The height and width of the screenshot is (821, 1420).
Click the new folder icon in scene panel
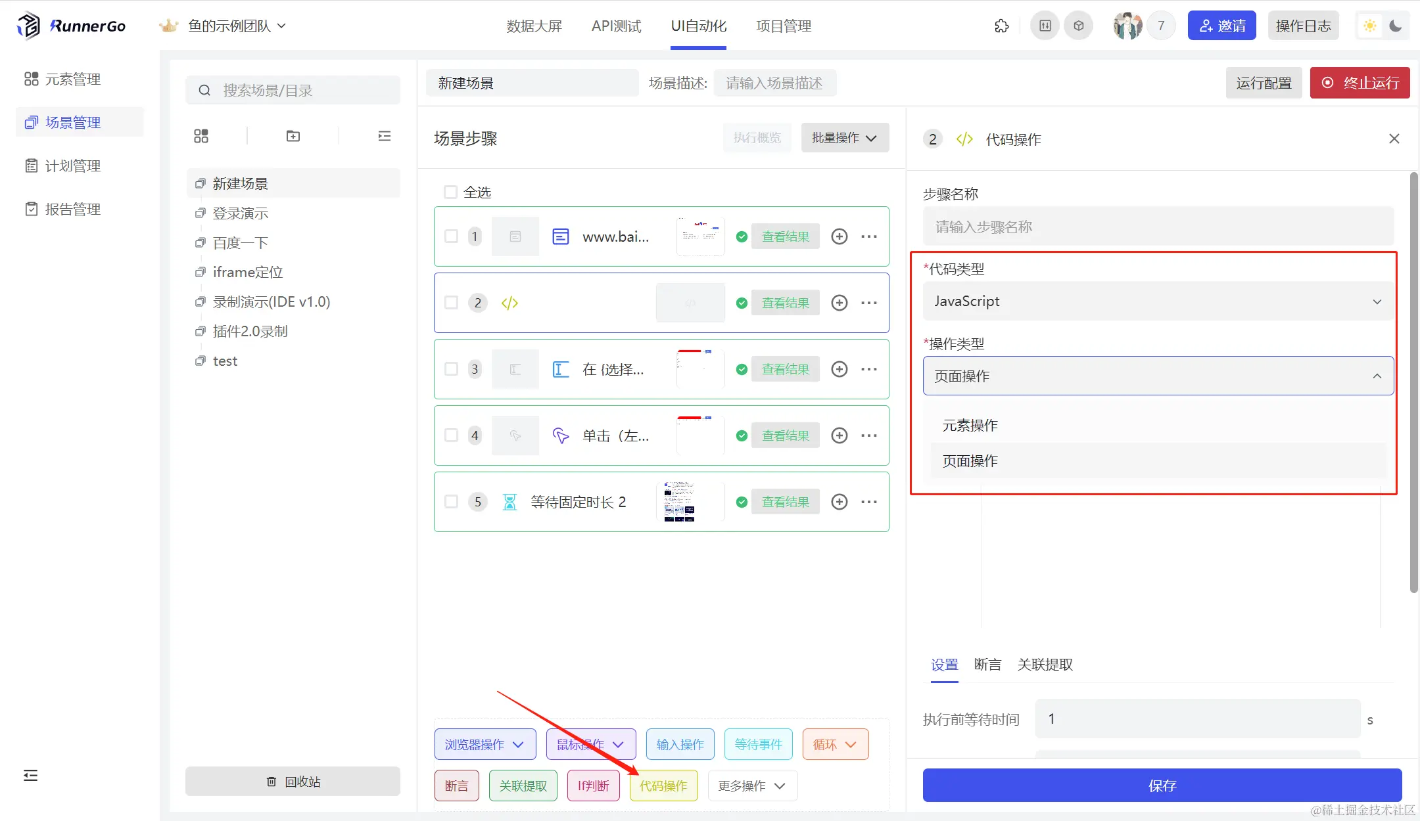click(x=293, y=136)
